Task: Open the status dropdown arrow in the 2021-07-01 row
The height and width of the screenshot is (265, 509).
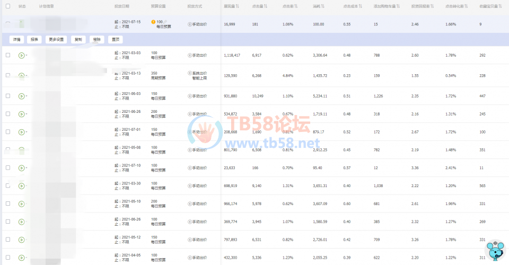Action: 27,132
